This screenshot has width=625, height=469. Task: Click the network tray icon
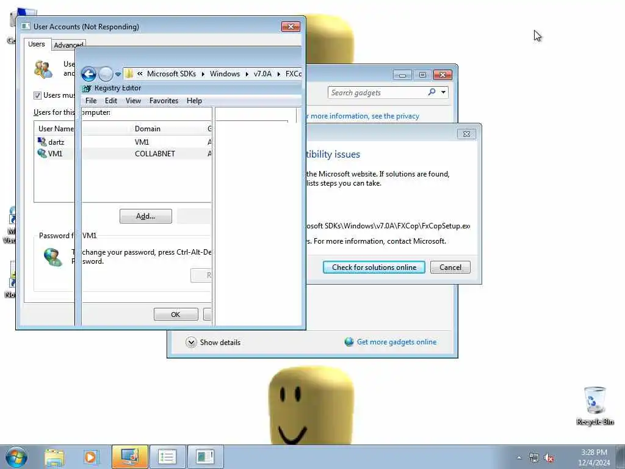tap(533, 458)
